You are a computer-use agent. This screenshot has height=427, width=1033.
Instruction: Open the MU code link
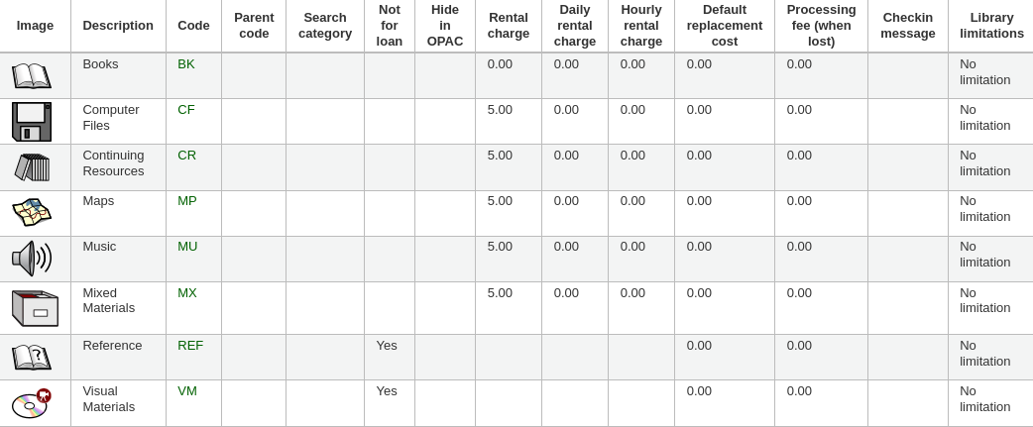click(x=187, y=246)
